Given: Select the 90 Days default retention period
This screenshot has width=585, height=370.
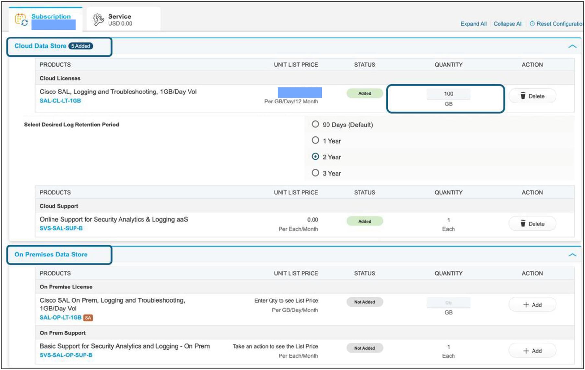Looking at the screenshot, I should [315, 124].
